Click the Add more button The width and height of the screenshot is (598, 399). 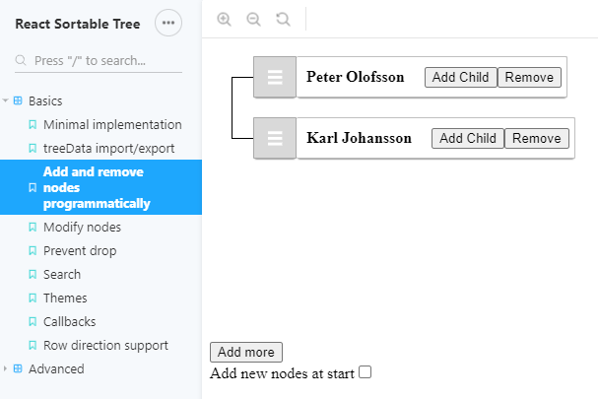point(246,352)
